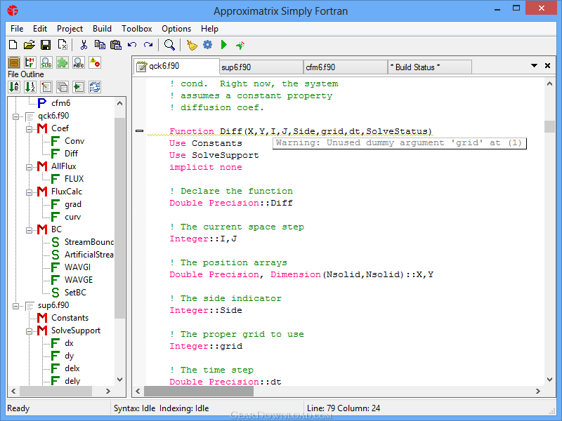Viewport: 562px width, 421px height.
Task: Collapse the sup6.f90 tree node
Action: (x=15, y=306)
